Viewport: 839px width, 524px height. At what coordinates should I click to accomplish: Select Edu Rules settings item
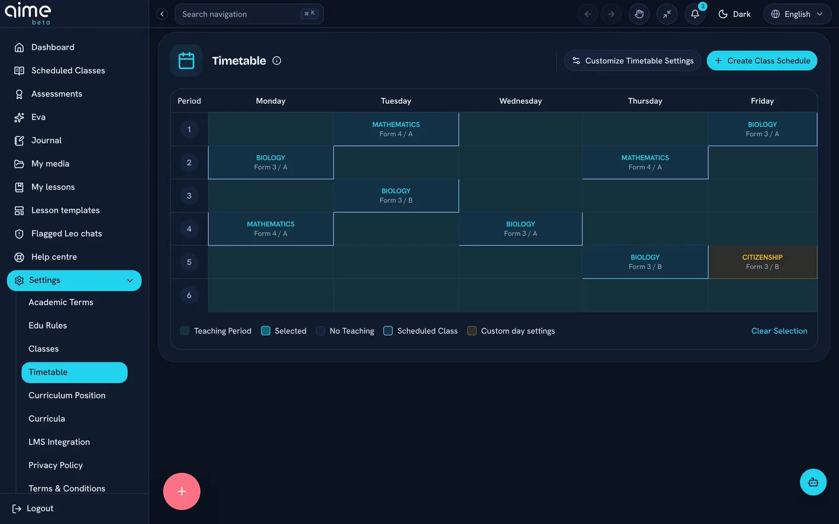tap(74, 325)
